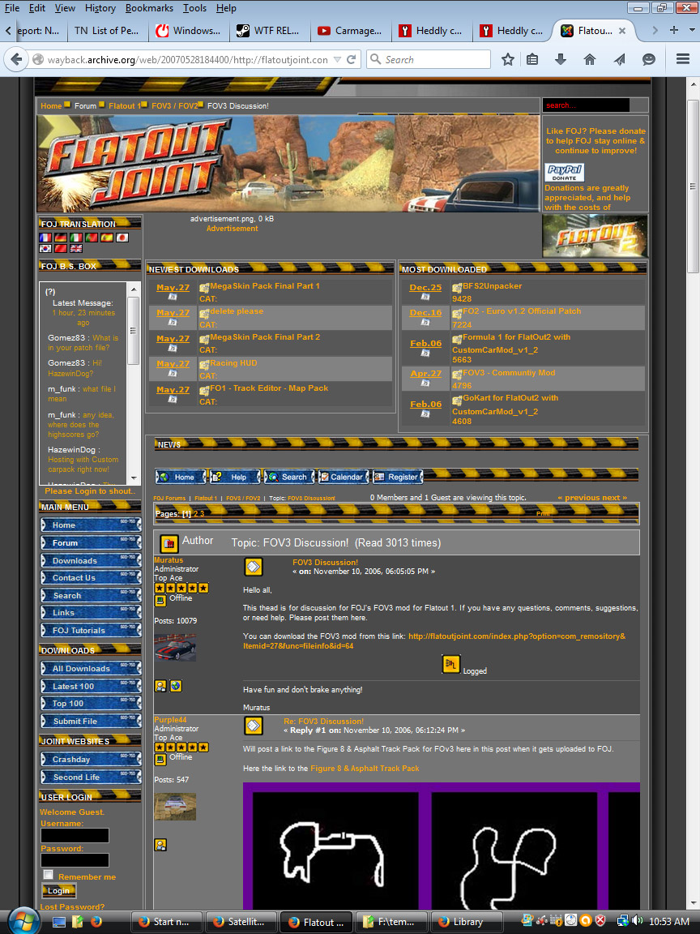Open the Windows Start orb
700x934 pixels.
[x=22, y=921]
